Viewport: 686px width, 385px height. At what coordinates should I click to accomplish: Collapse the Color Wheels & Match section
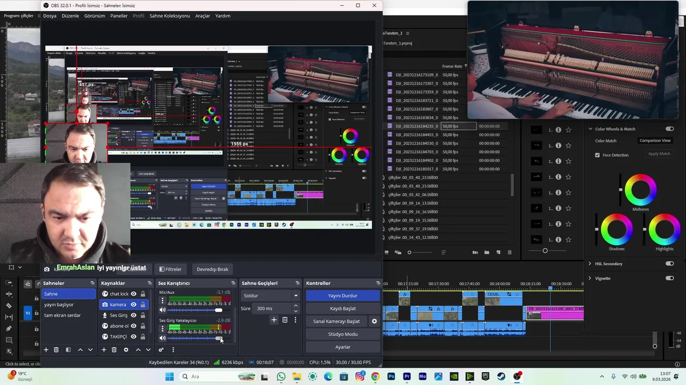[x=590, y=129]
